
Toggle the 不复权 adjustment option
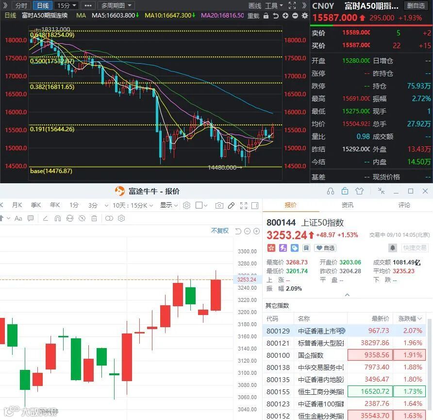[x=220, y=231]
